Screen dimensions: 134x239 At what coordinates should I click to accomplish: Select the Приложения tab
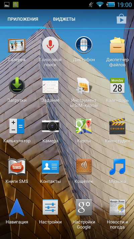pos(23,19)
